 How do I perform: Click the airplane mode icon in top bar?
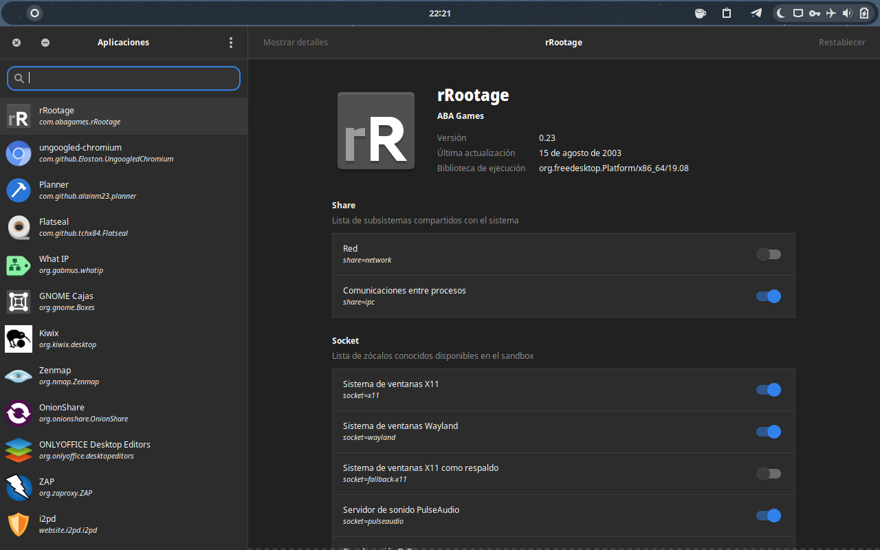(830, 13)
